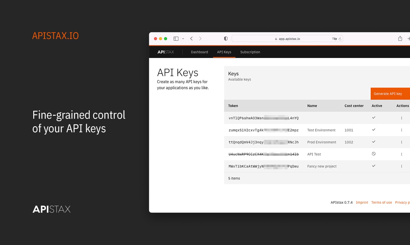Click the disabled icon in API Test row

tap(374, 154)
